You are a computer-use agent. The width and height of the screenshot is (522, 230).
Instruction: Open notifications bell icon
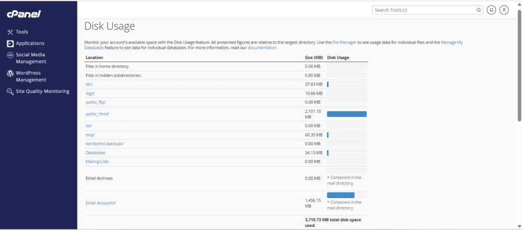pyautogui.click(x=491, y=10)
